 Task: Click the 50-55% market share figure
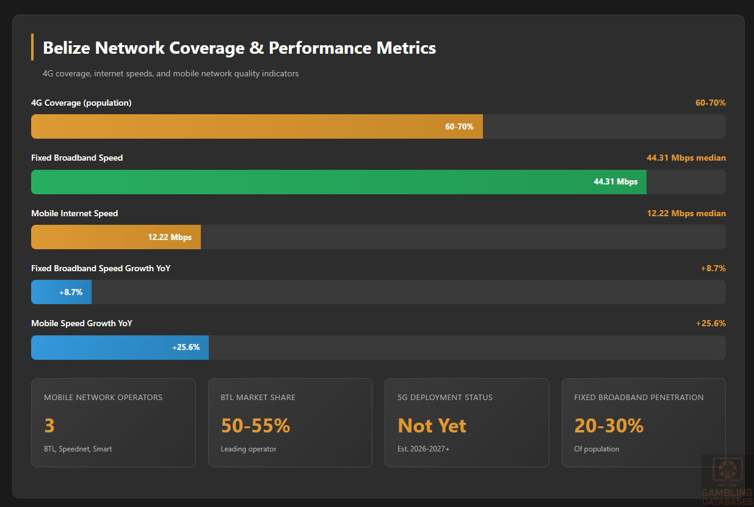click(x=255, y=426)
